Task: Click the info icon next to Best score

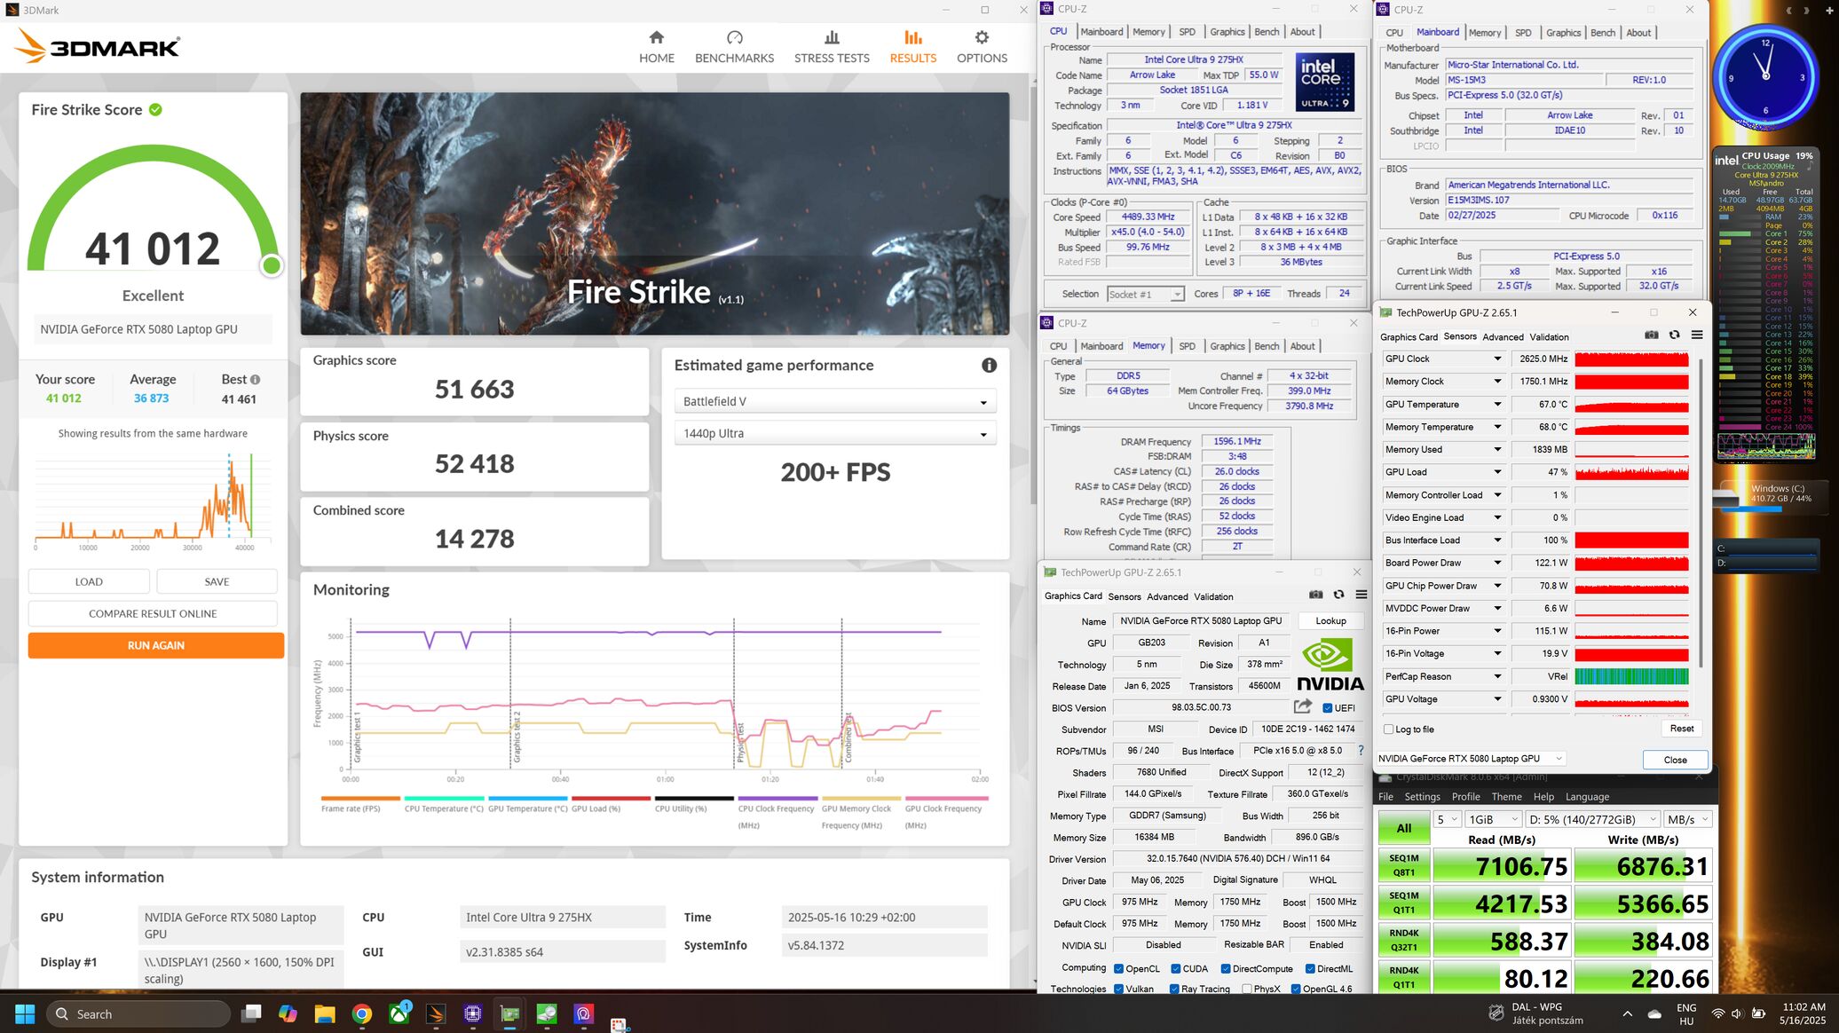Action: [256, 379]
